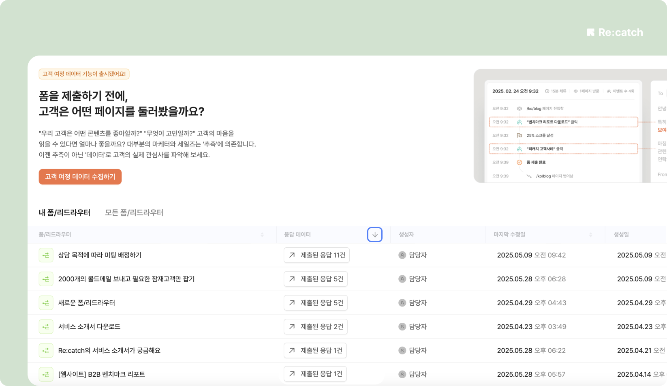Click 담당자 avatar in the first row
The image size is (667, 386).
(402, 255)
